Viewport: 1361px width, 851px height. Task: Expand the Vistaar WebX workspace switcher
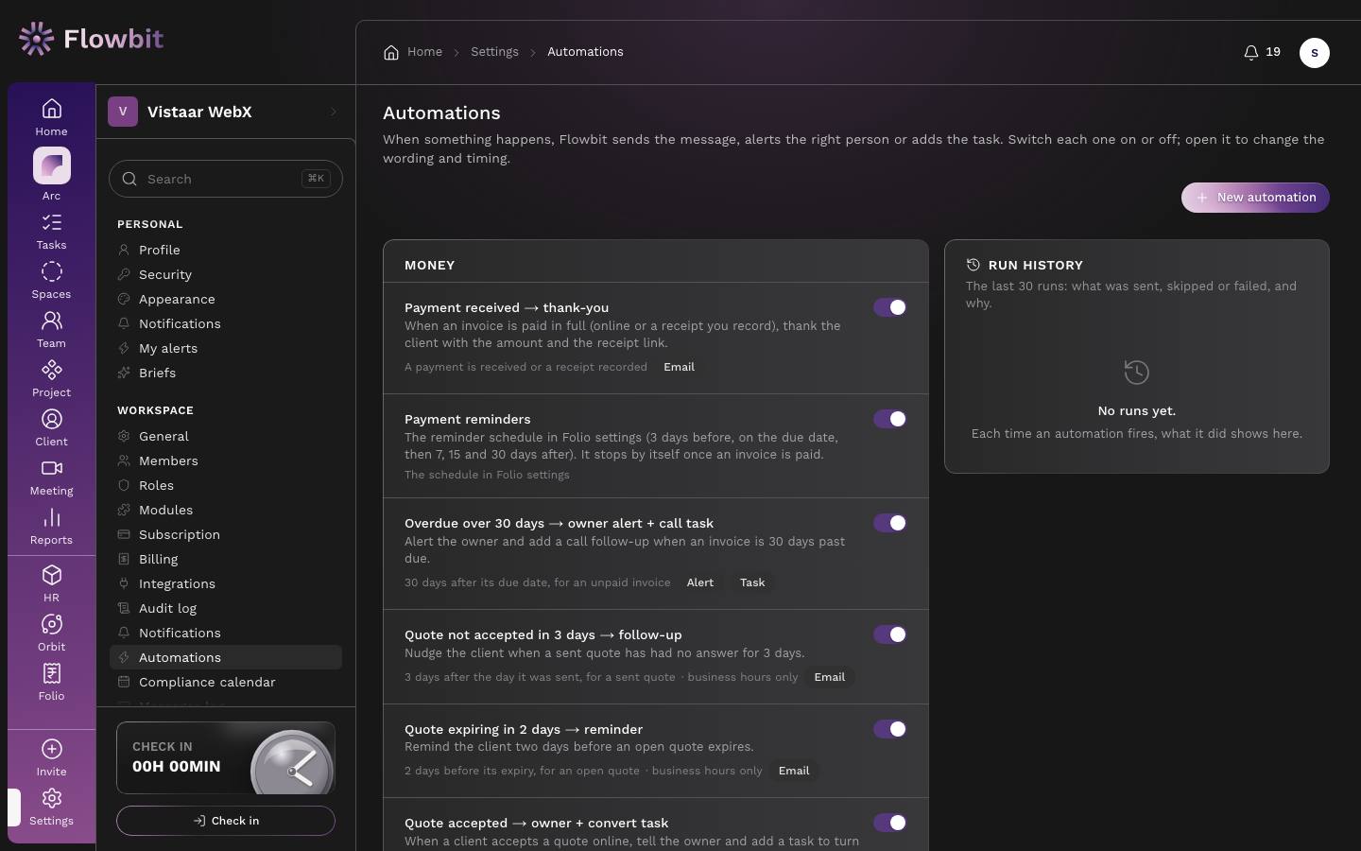click(225, 112)
